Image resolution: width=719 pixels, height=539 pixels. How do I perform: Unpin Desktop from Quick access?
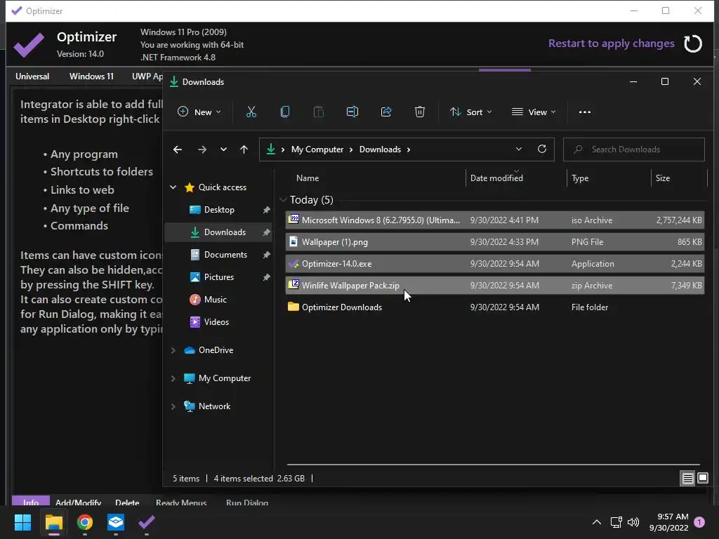pos(266,210)
